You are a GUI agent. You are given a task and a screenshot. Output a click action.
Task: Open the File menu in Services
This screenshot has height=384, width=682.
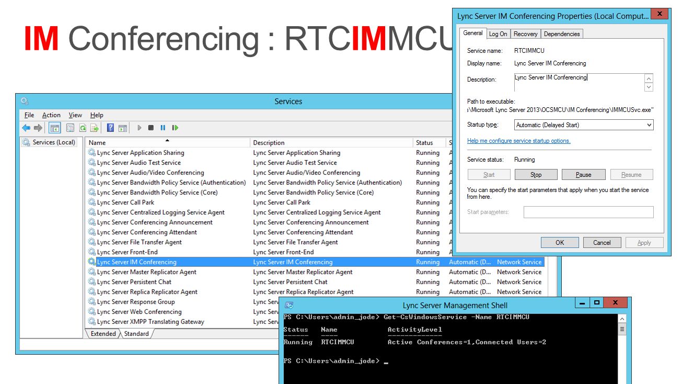(x=29, y=115)
